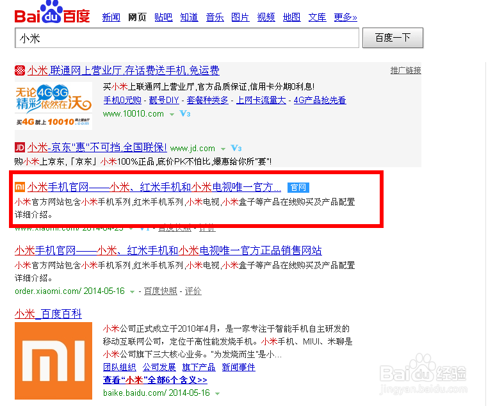Viewport: 495px width, 406px height.
Task: Click the JD ad description text 购小米上京东
Action: coord(143,161)
